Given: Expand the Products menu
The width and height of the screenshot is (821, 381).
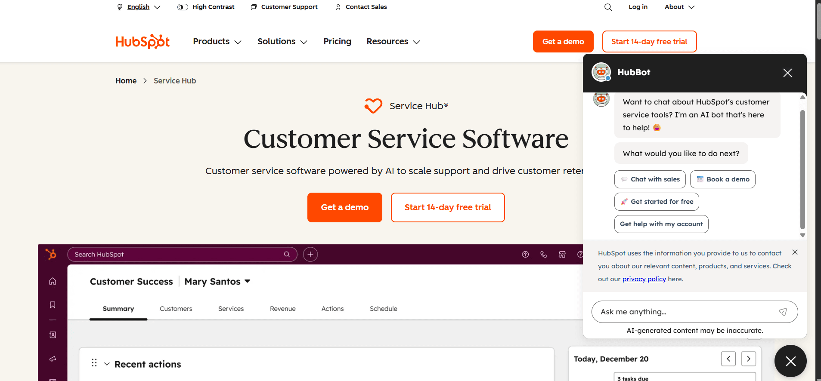Looking at the screenshot, I should [217, 41].
